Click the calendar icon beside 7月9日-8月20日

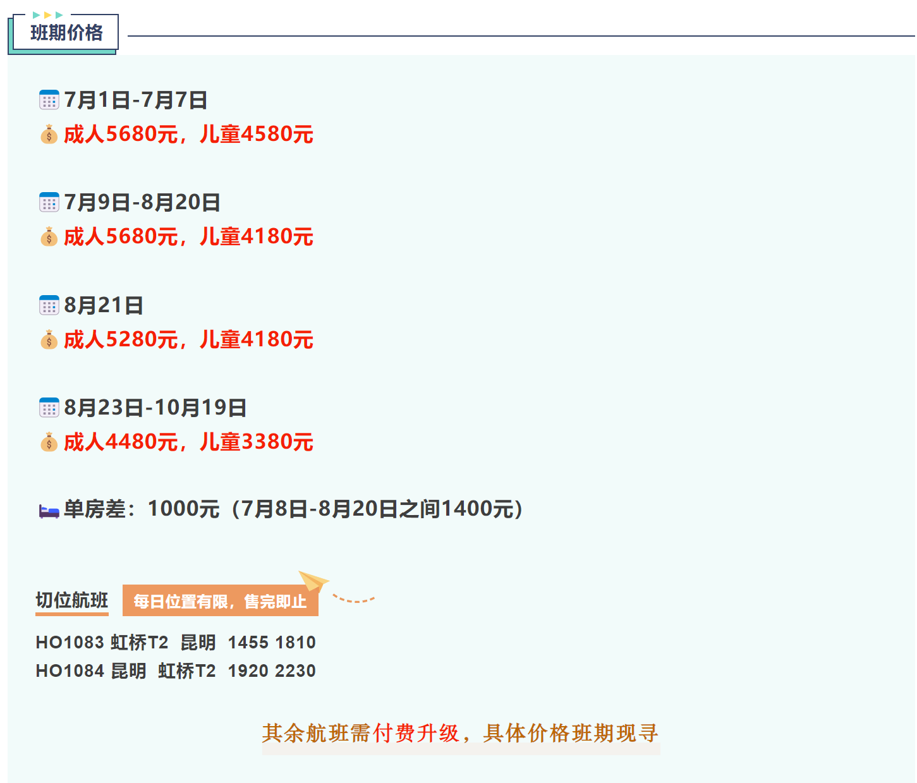49,202
